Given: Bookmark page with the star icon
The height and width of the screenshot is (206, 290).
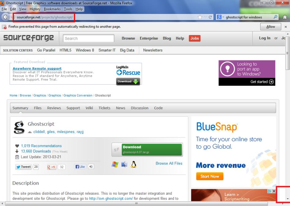Looking at the screenshot, I should (200, 17).
